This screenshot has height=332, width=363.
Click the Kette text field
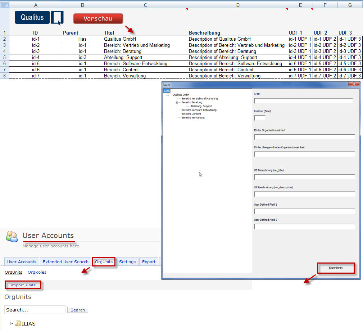click(304, 101)
